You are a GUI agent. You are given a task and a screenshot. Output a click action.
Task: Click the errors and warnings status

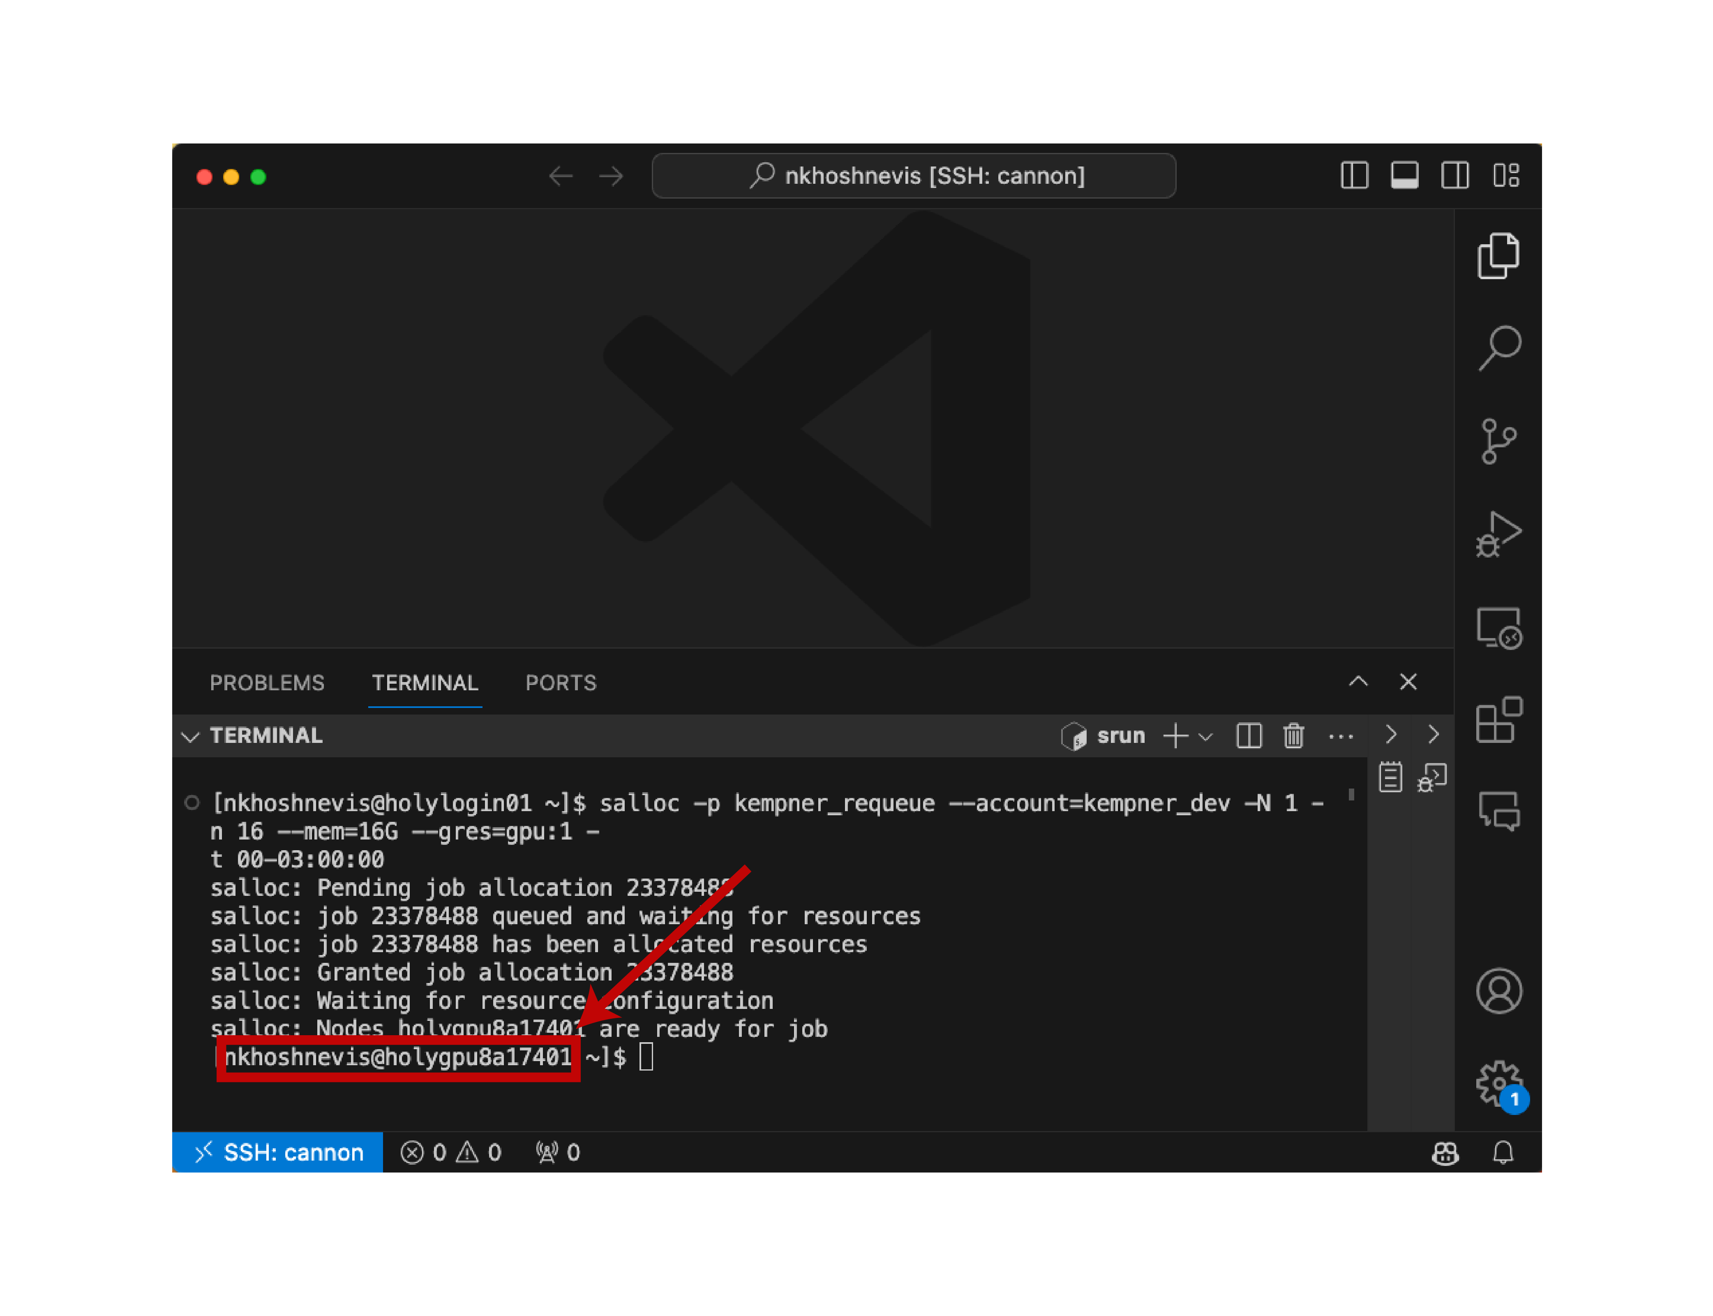[450, 1152]
